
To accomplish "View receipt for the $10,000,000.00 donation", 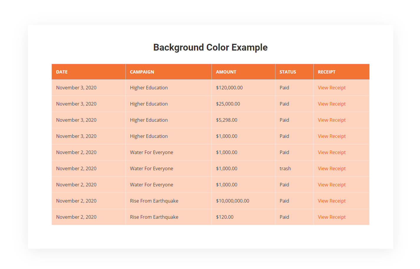I will pos(332,201).
